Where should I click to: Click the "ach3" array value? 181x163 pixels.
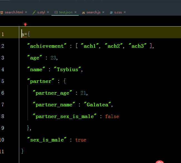pos(138,46)
